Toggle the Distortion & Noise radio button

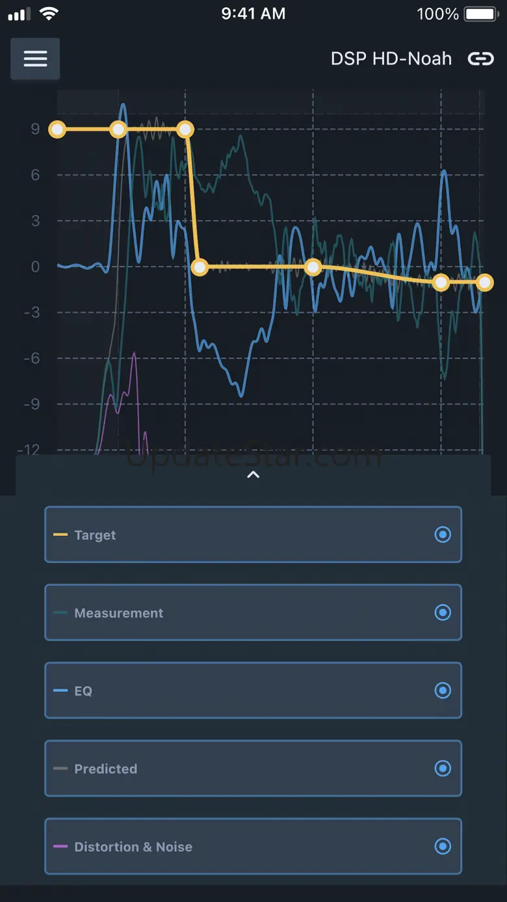click(443, 847)
